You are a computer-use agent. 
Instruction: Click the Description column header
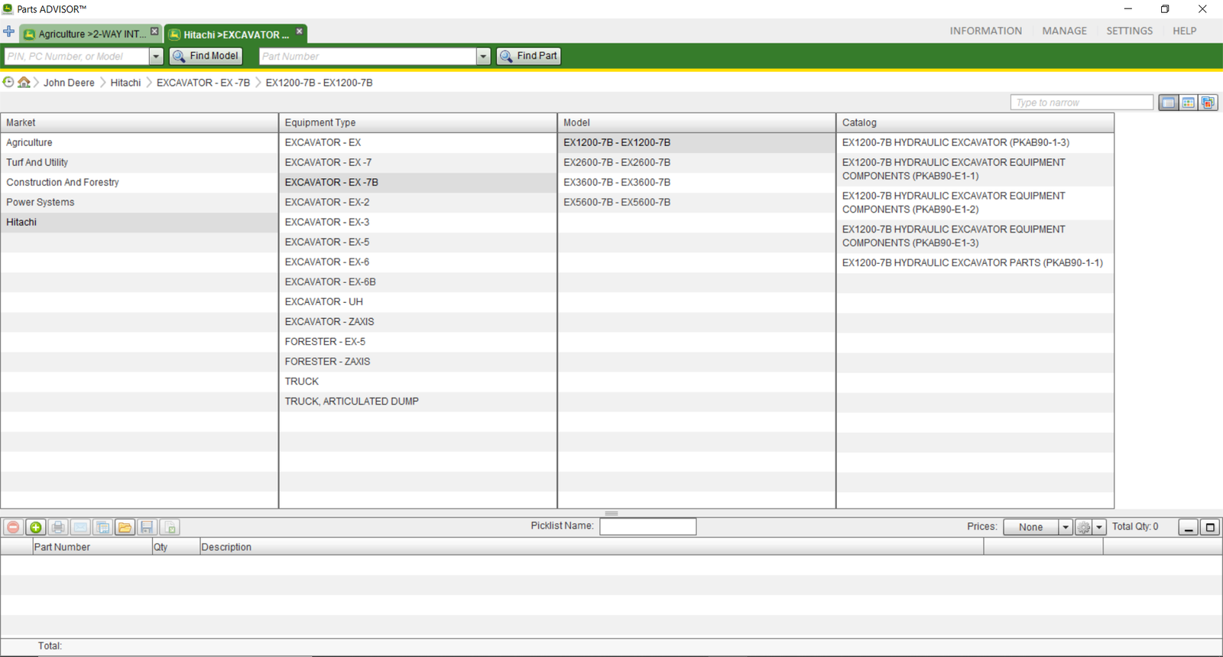click(x=591, y=547)
